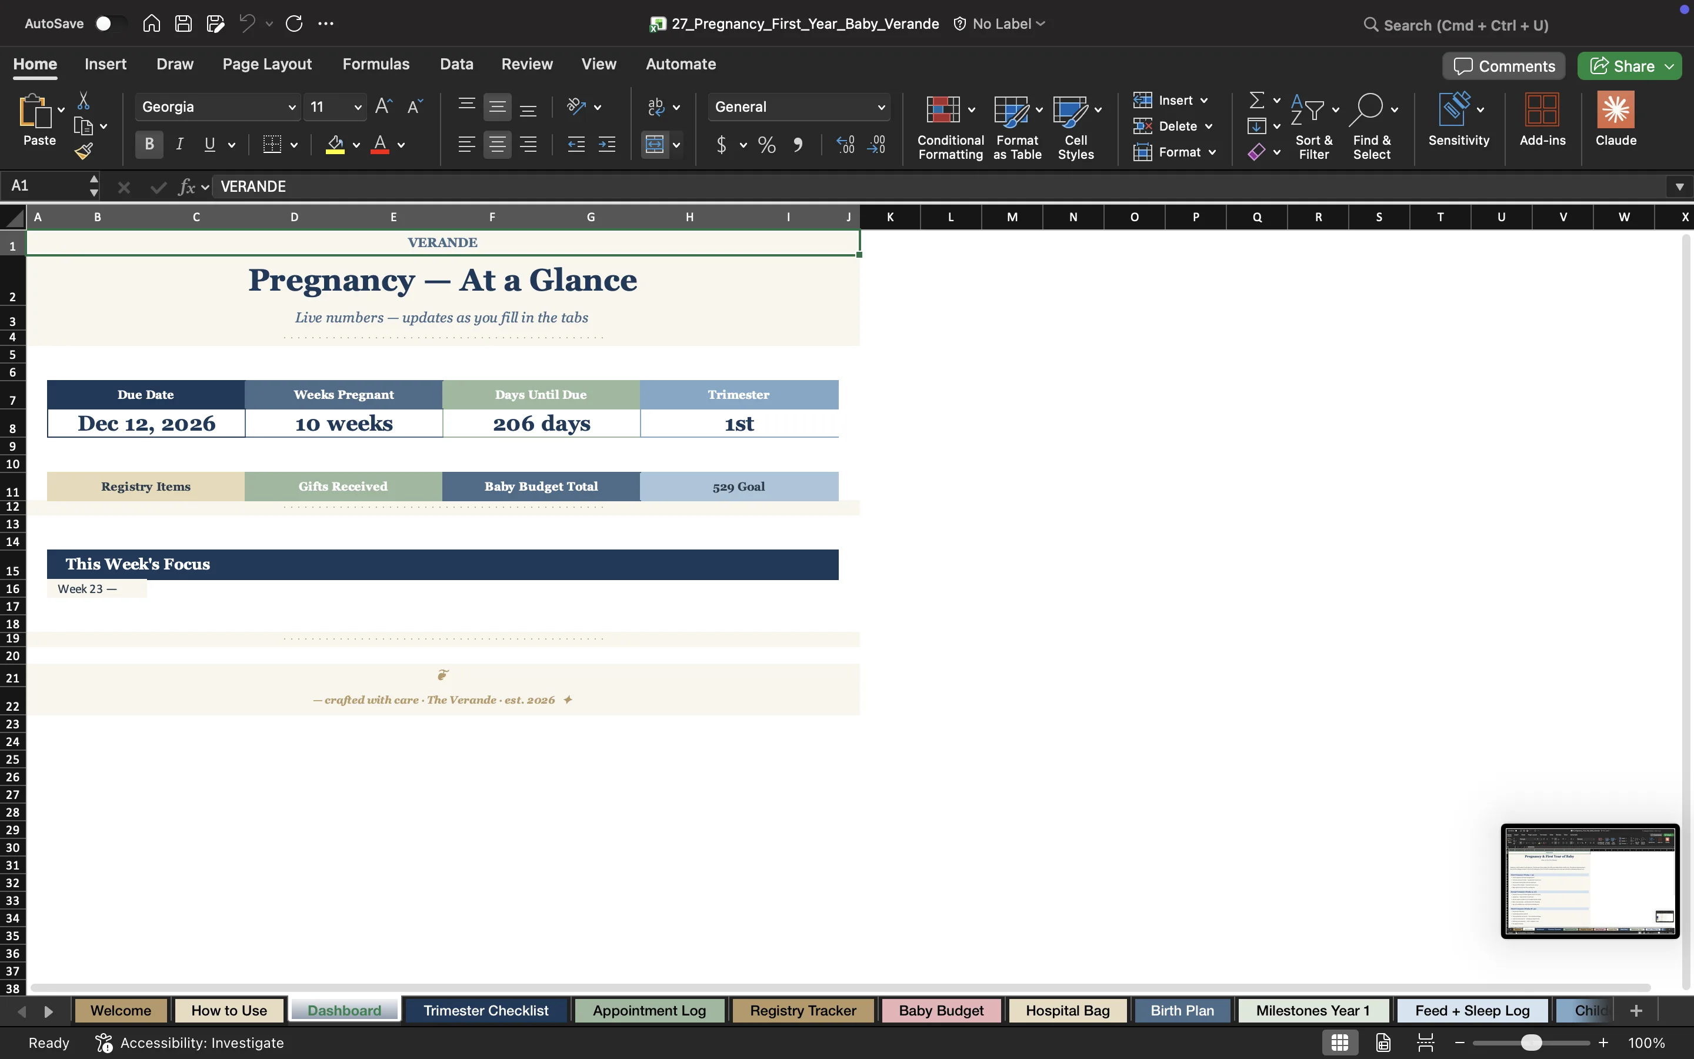Click the Redo circular arrow icon
This screenshot has width=1694, height=1059.
294,23
